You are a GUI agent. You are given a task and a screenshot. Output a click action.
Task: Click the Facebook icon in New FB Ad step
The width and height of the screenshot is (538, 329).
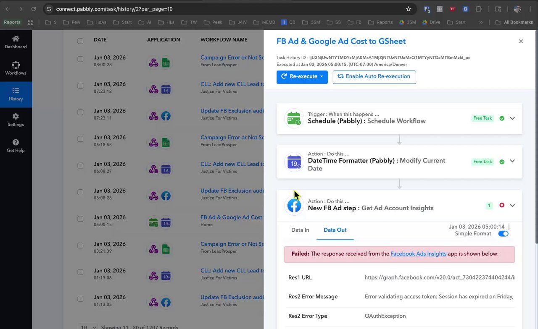pyautogui.click(x=294, y=206)
